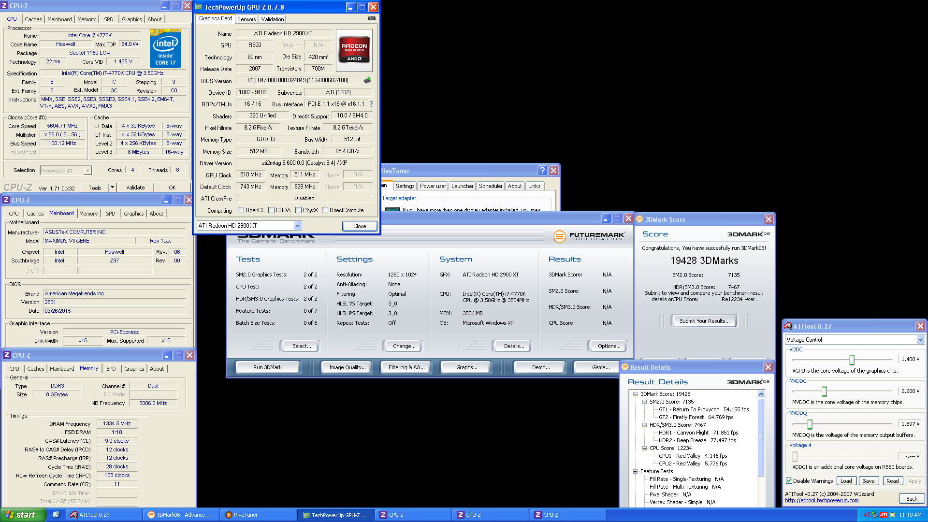The height and width of the screenshot is (522, 928).
Task: Click the Radeon Graphics logo in GPU-Z
Action: pos(354,50)
